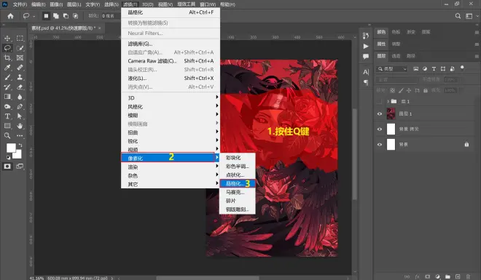Select the Quick Selection tool
481x280 pixels.
coord(20,48)
